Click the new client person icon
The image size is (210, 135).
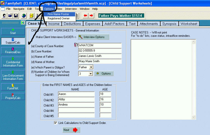[5, 16]
